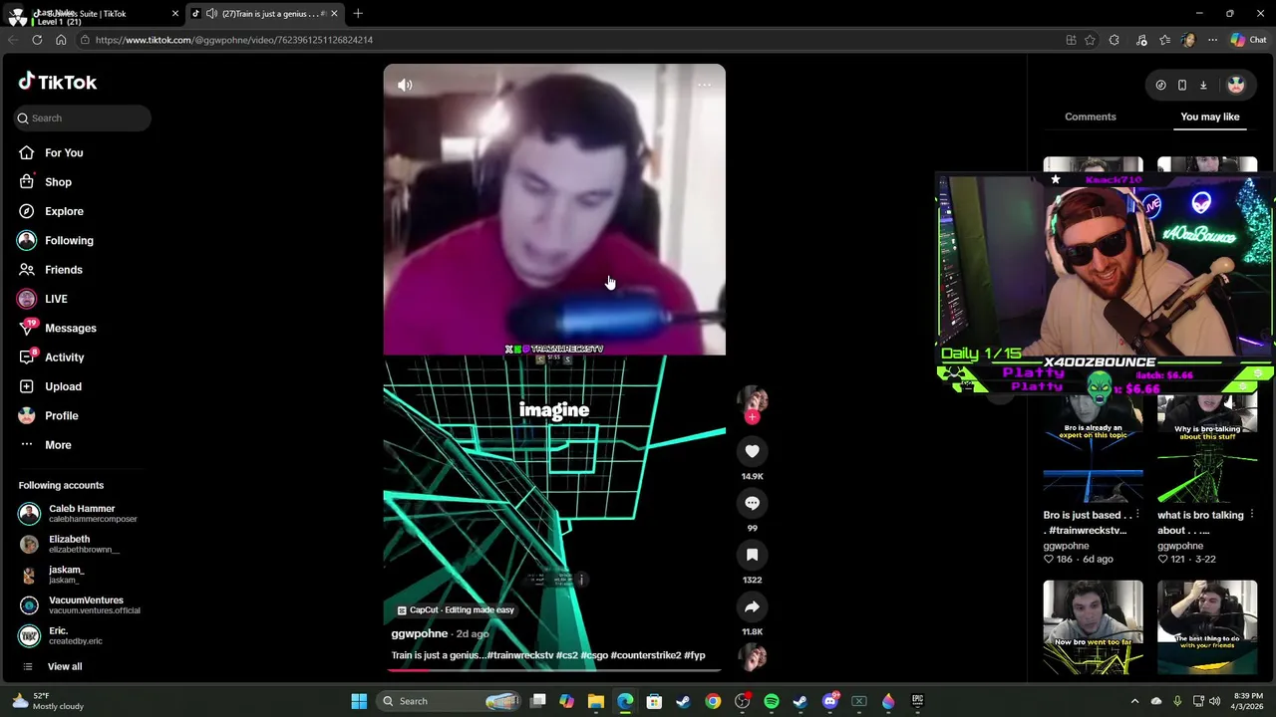Close the 'Train is just a genius' tab
The width and height of the screenshot is (1276, 717).
pyautogui.click(x=334, y=13)
